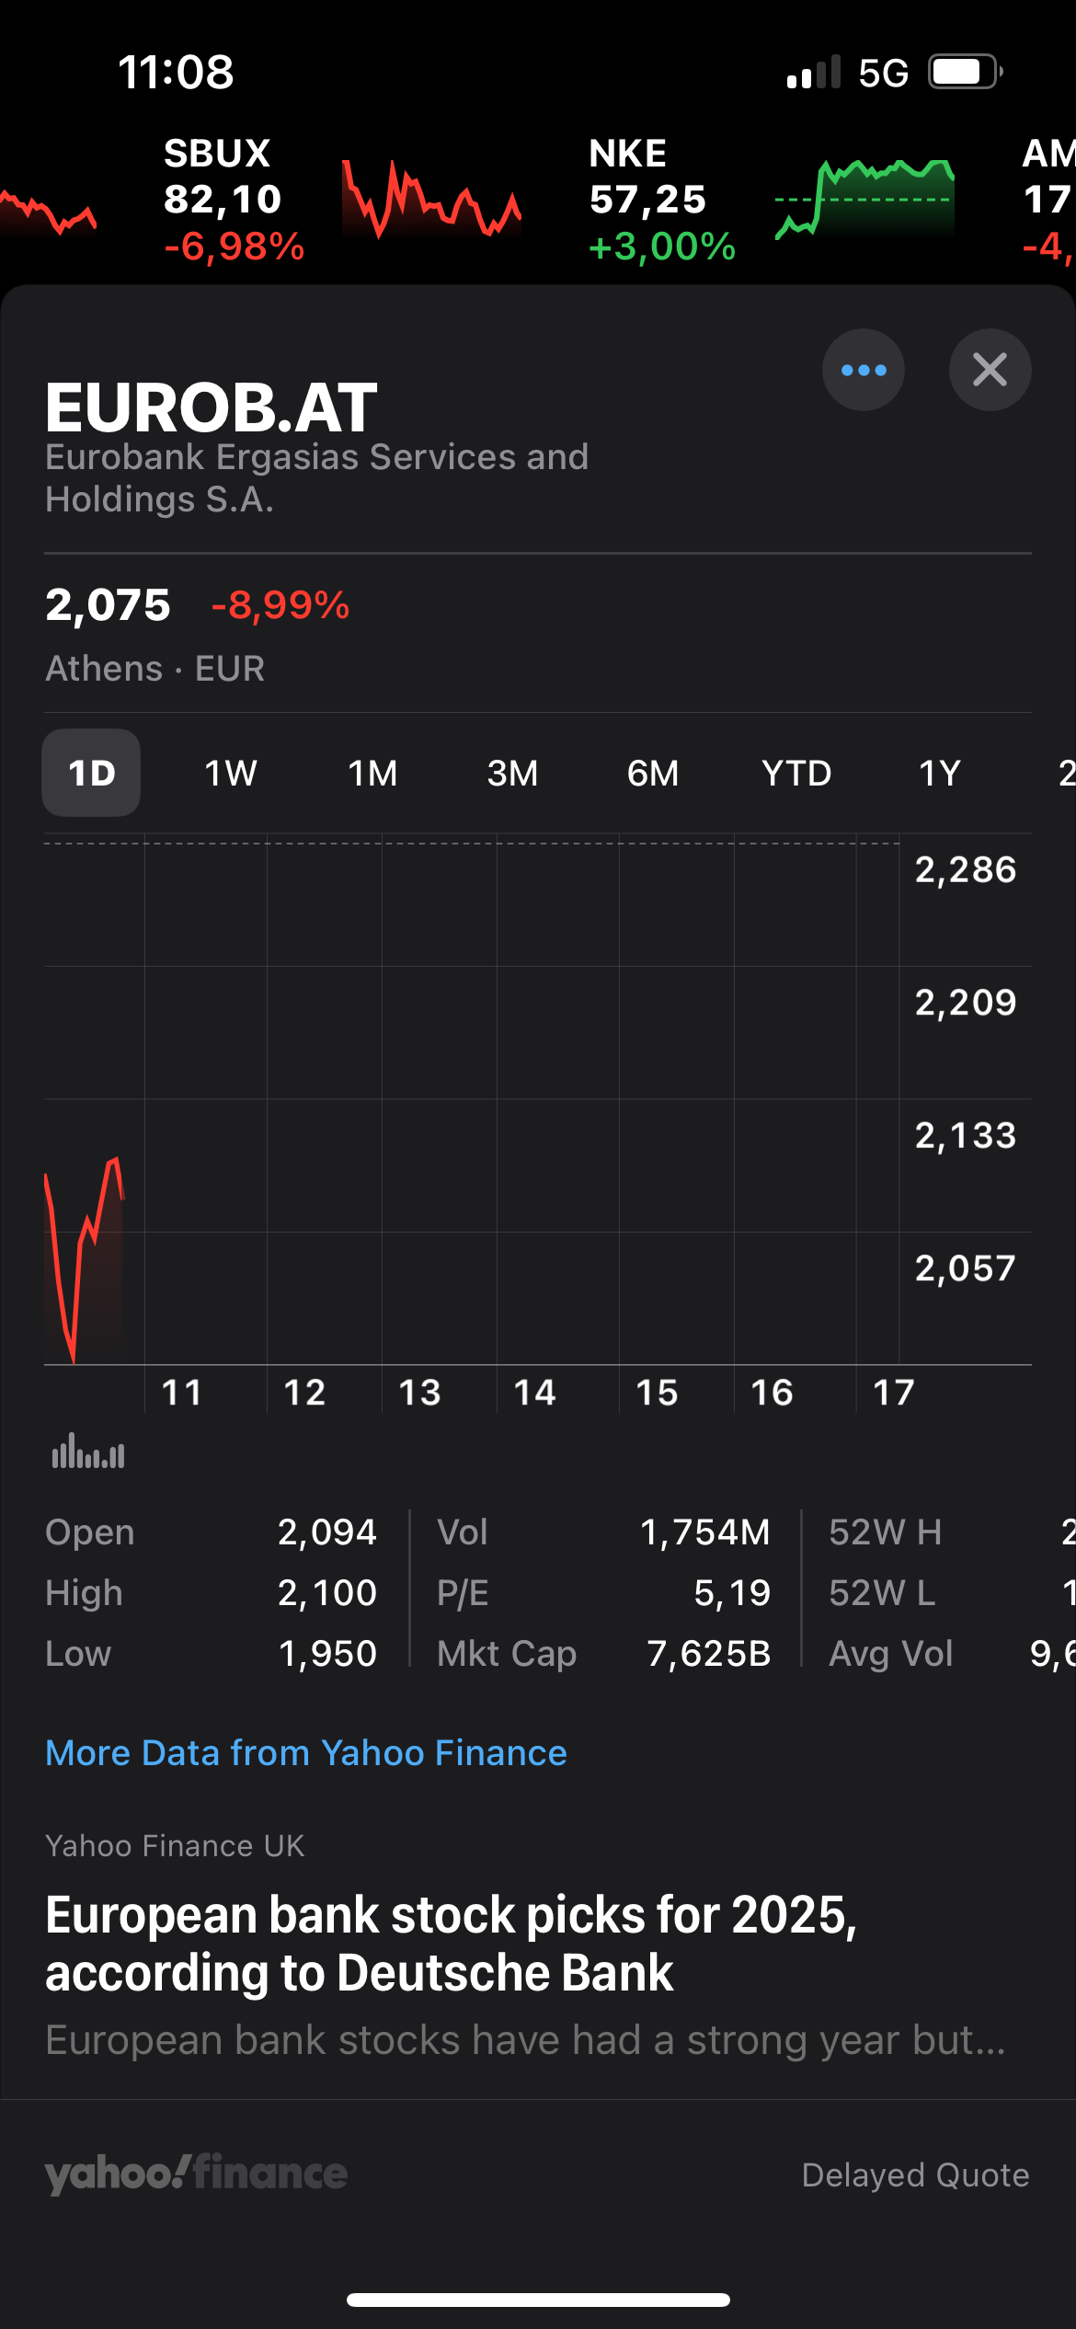Screen dimensions: 1076x2329
Task: Open the SBUX ticker sparkline chart
Action: click(430, 199)
